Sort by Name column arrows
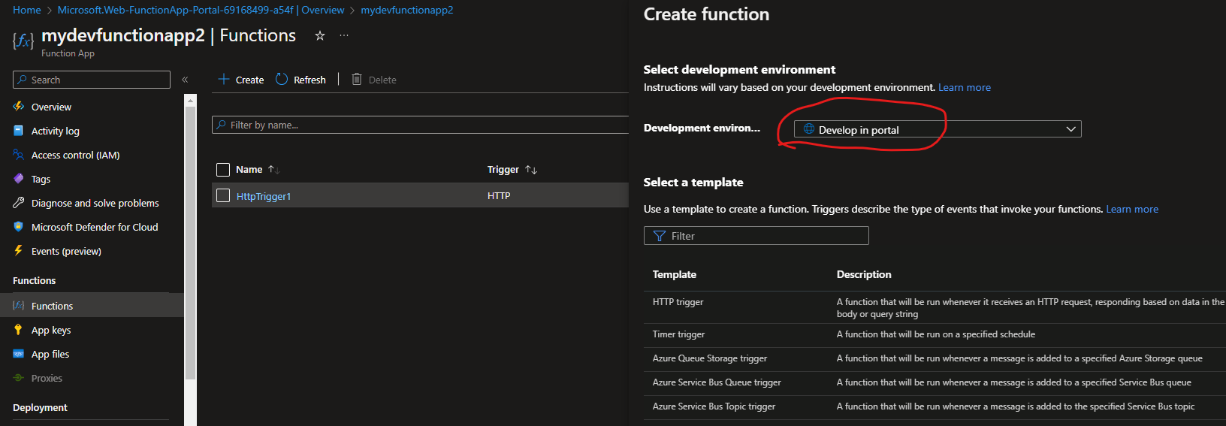Image resolution: width=1226 pixels, height=426 pixels. click(274, 170)
